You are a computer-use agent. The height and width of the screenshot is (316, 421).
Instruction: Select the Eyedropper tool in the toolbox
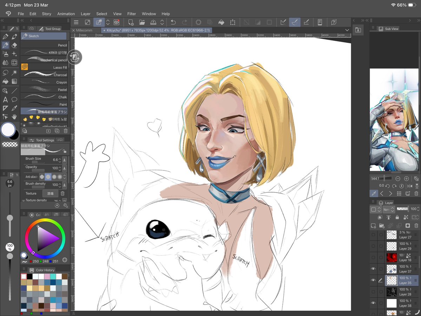[x=14, y=108]
